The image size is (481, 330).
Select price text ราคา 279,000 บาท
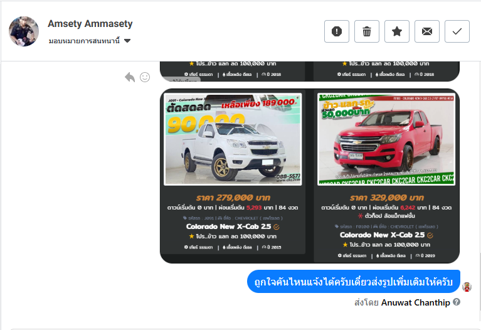point(233,198)
